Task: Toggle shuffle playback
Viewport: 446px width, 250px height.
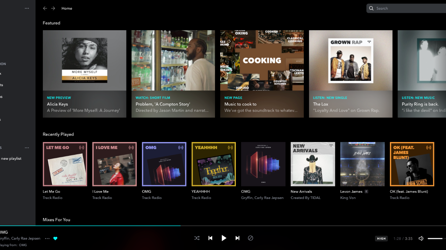Action: [x=197, y=238]
